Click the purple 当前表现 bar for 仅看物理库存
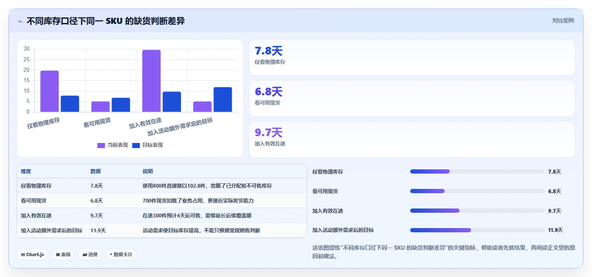Viewport: 592px width, 277px height. [x=49, y=91]
